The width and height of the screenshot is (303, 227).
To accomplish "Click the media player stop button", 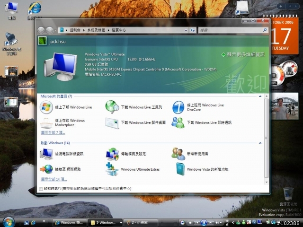I will [x=190, y=223].
